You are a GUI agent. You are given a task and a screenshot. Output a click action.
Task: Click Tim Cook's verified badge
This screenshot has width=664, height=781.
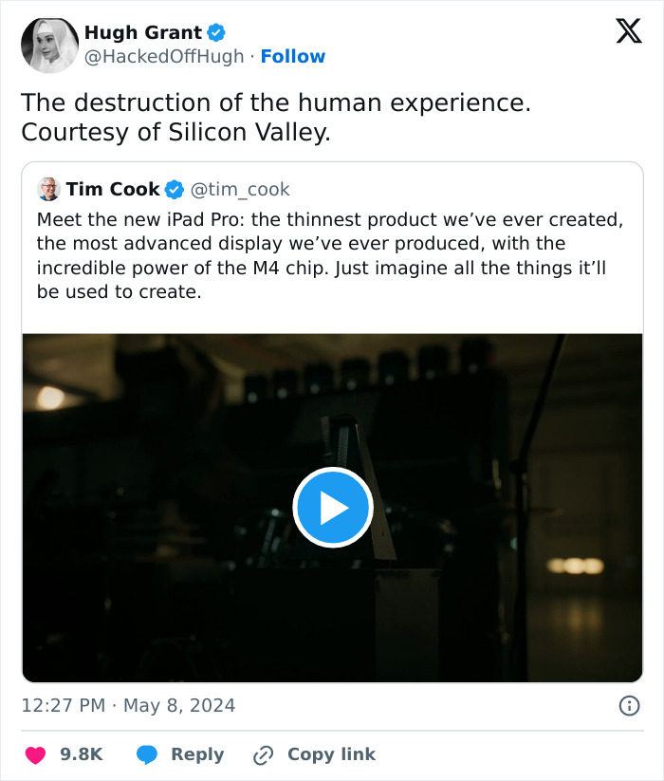[x=175, y=189]
